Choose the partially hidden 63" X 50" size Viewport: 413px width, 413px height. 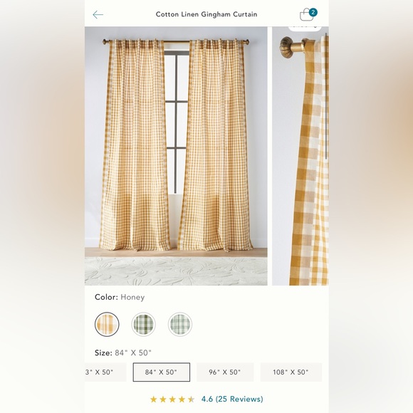[105, 372]
